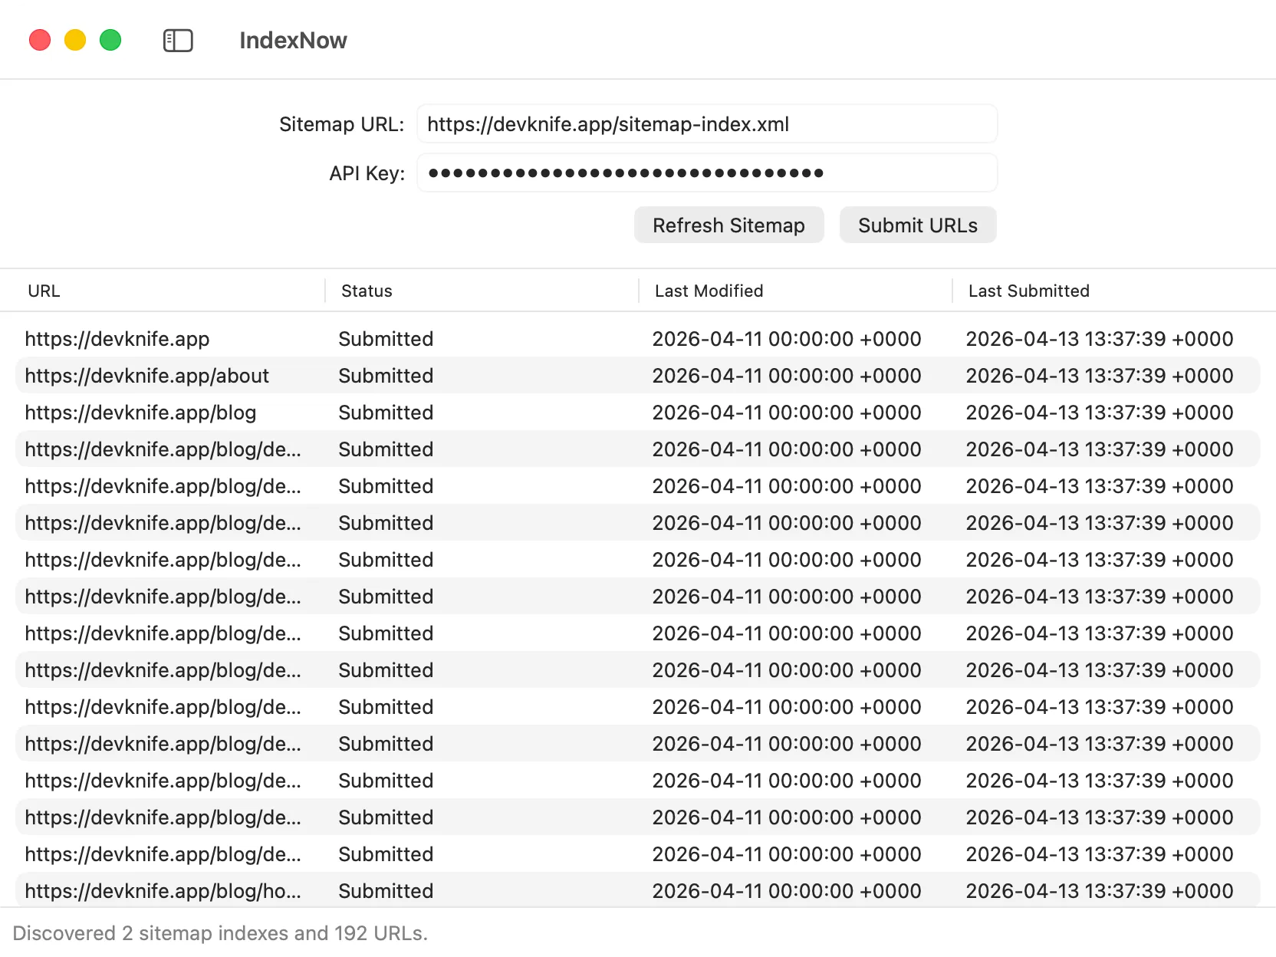
Task: Toggle the sidebar using the toolbar icon
Action: pos(177,41)
